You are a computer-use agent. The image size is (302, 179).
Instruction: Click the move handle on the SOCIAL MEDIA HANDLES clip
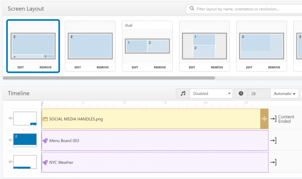click(x=264, y=119)
